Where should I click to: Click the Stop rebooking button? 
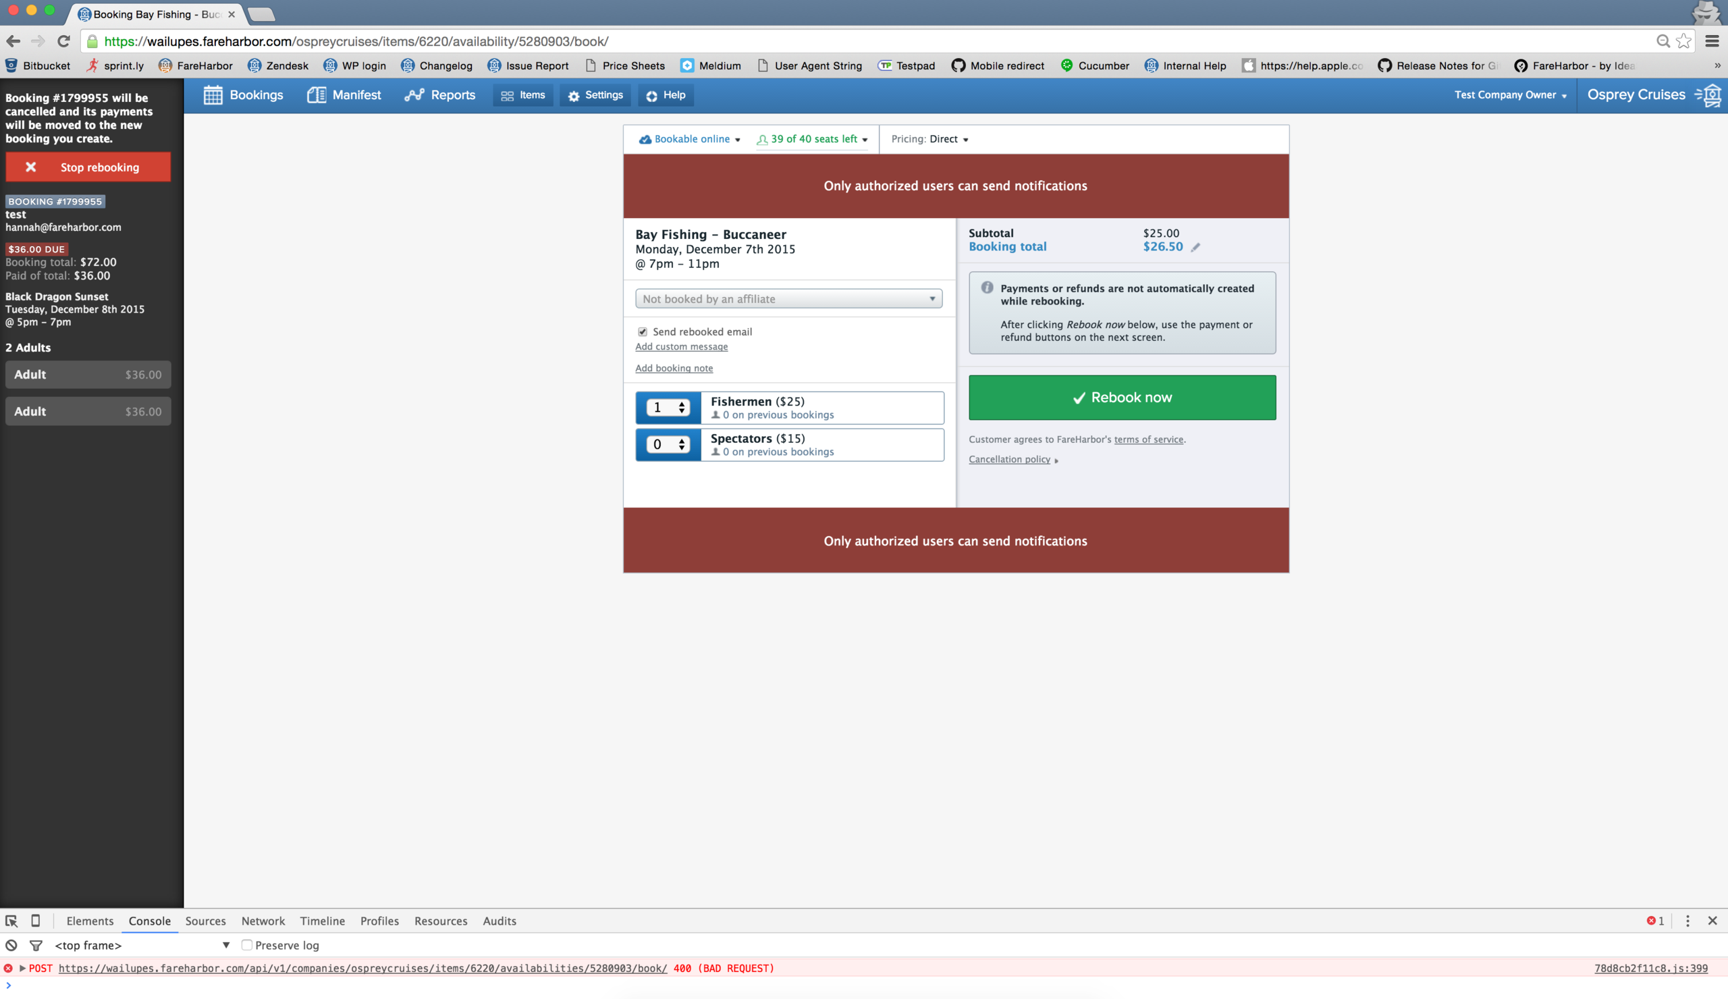[88, 167]
